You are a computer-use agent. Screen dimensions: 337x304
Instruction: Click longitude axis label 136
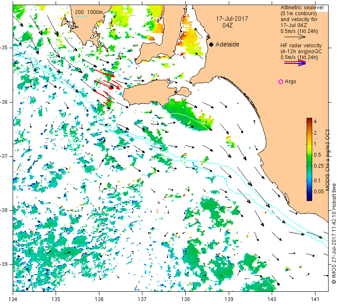click(x=99, y=299)
